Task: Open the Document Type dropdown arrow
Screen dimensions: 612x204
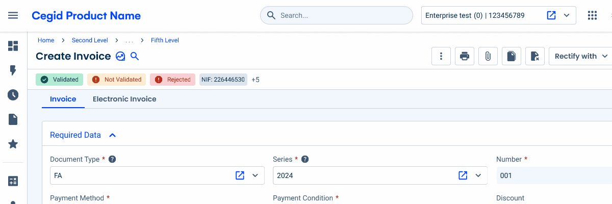Action: (x=256, y=175)
